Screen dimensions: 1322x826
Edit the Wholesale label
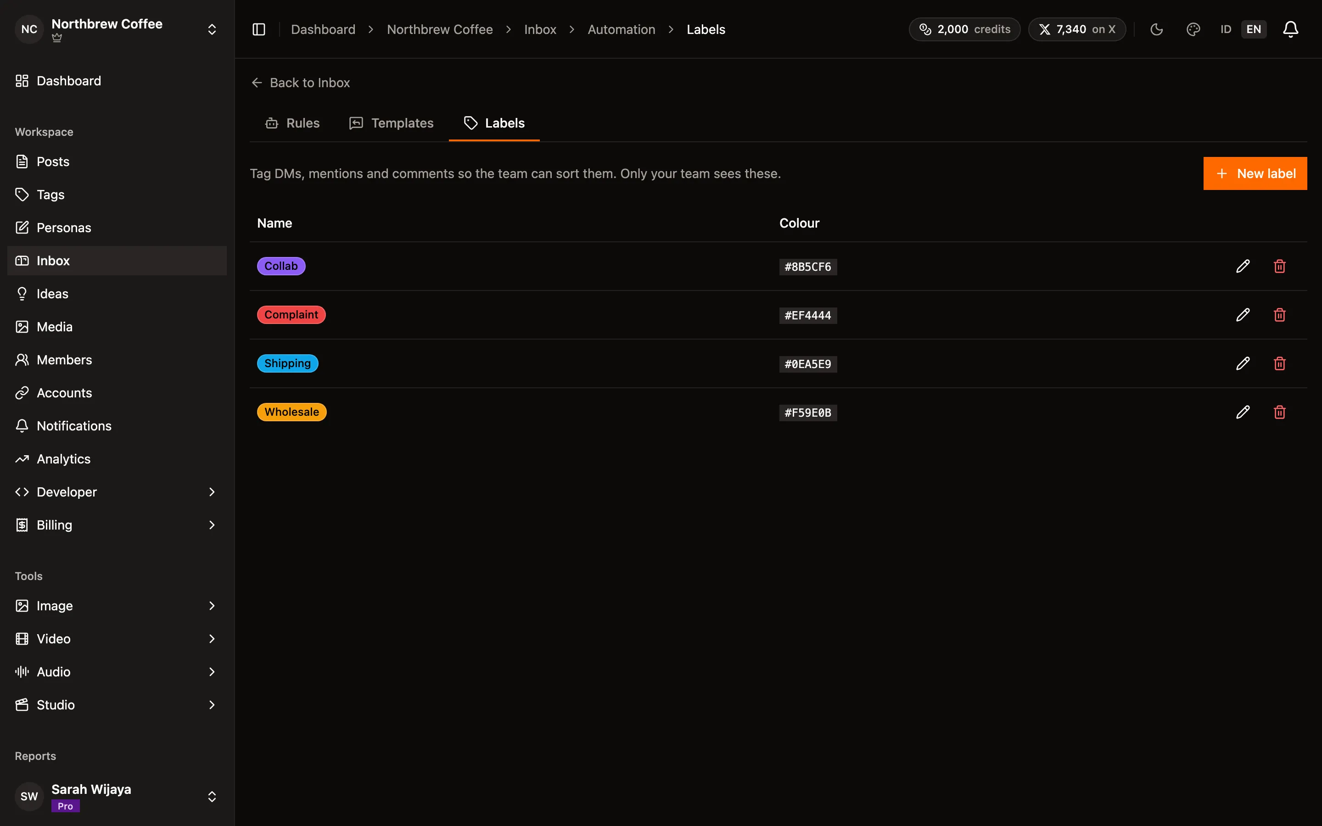(1243, 412)
